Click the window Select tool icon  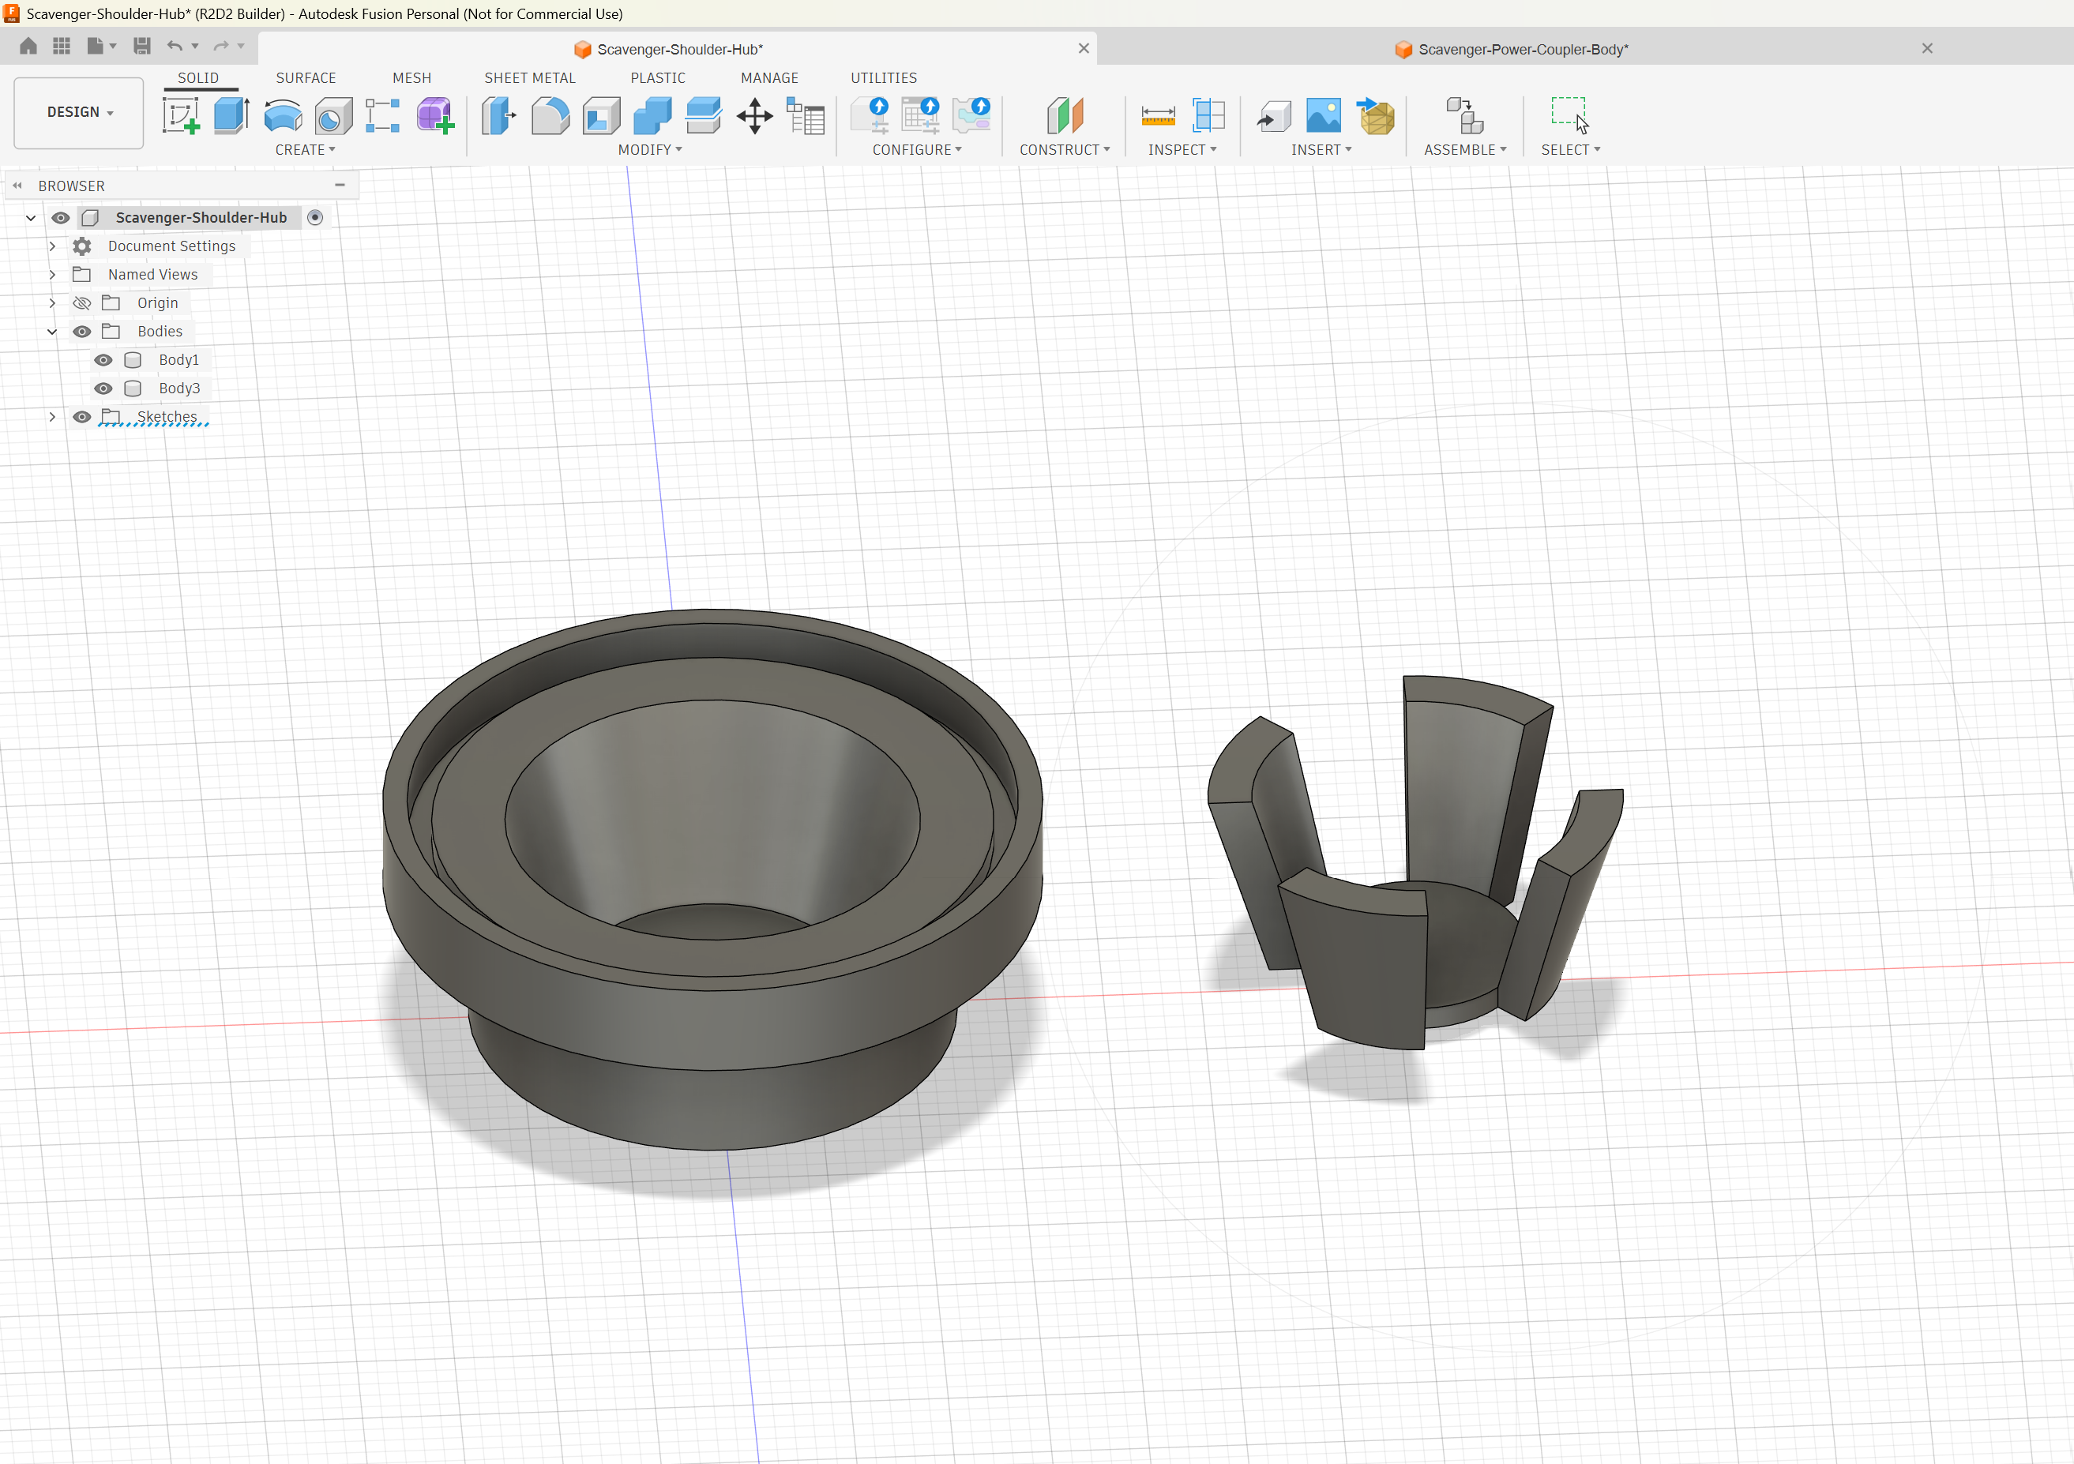tap(1570, 115)
